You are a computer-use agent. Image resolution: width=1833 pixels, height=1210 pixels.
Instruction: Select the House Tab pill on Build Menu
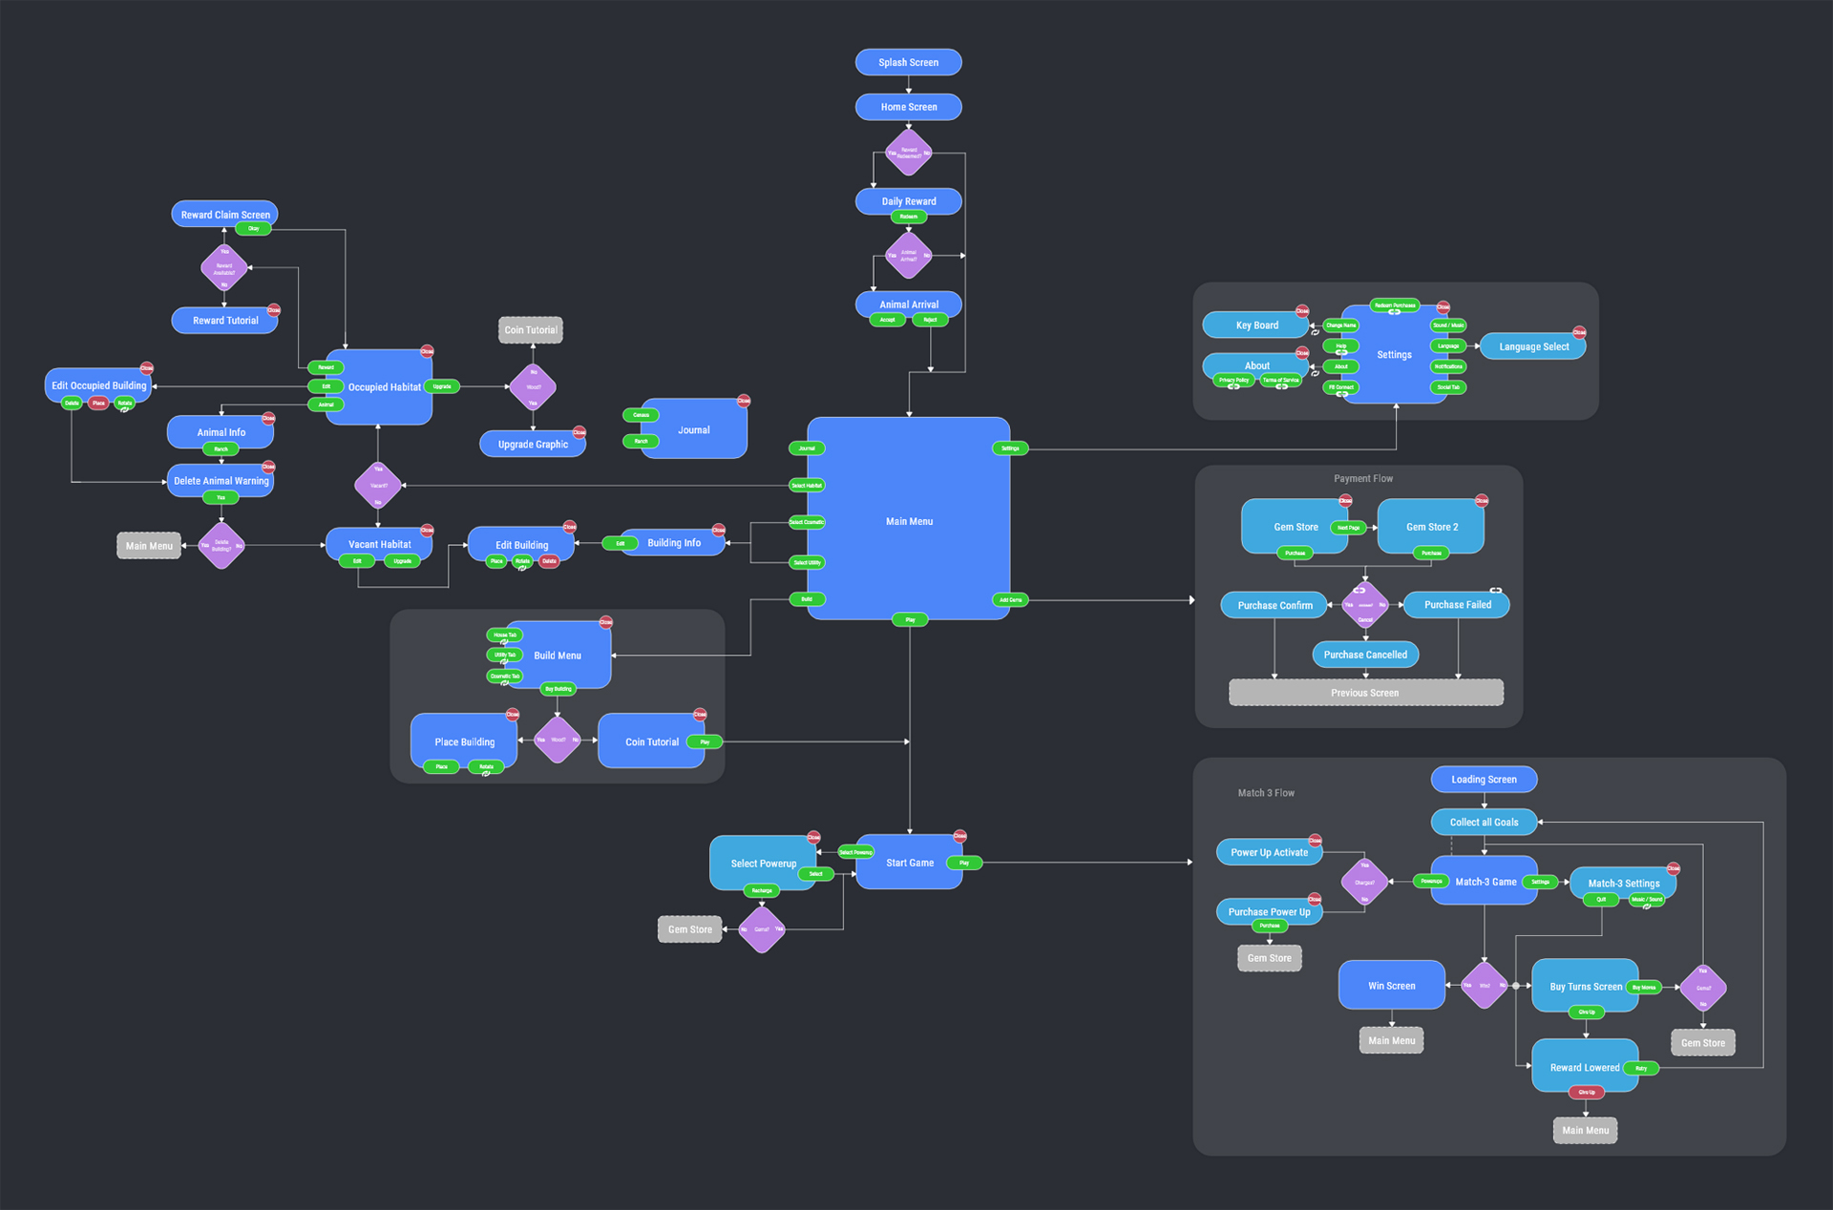(505, 635)
